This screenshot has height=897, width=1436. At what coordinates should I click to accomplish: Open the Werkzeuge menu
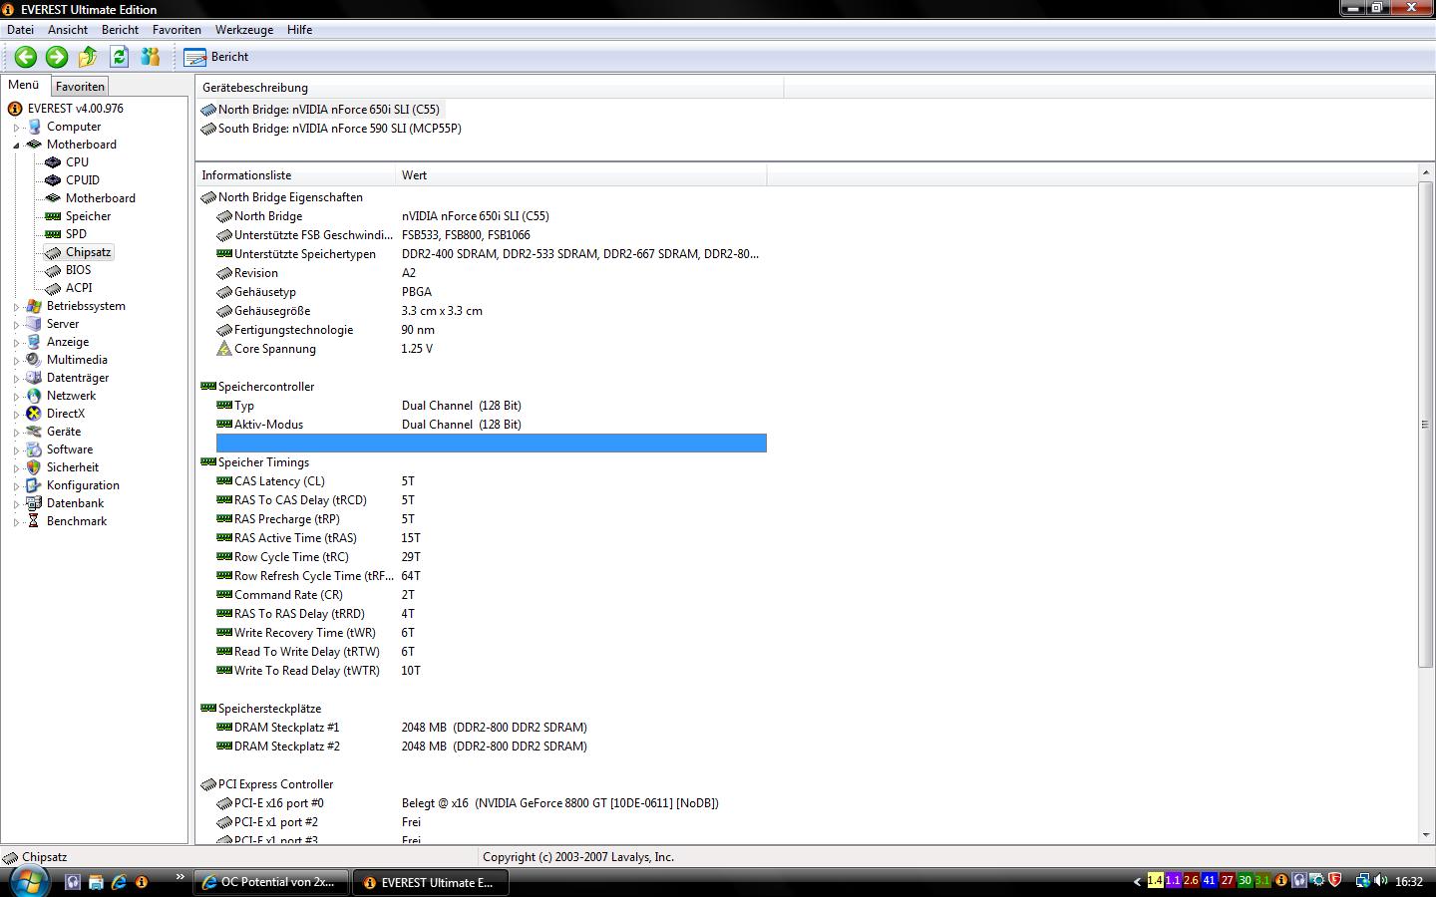[244, 30]
